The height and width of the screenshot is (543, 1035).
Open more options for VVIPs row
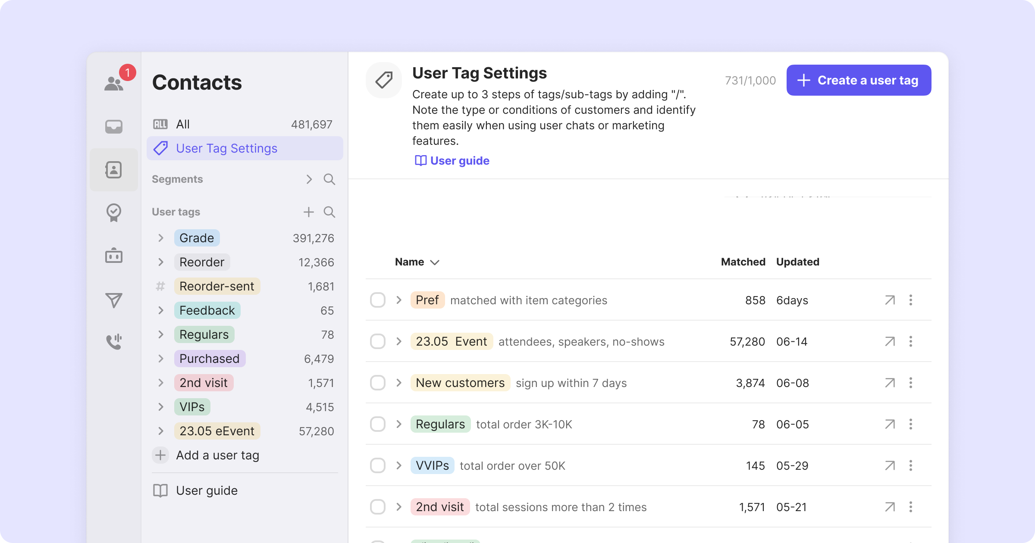coord(910,465)
